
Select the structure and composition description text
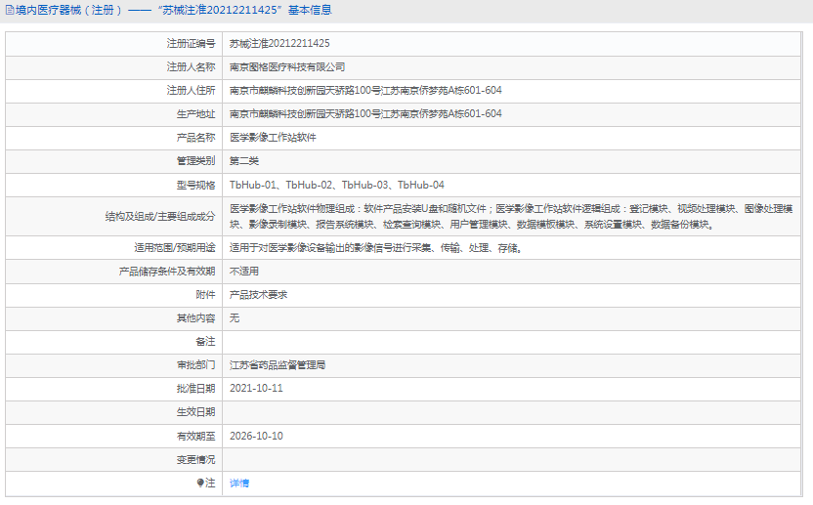(x=511, y=216)
